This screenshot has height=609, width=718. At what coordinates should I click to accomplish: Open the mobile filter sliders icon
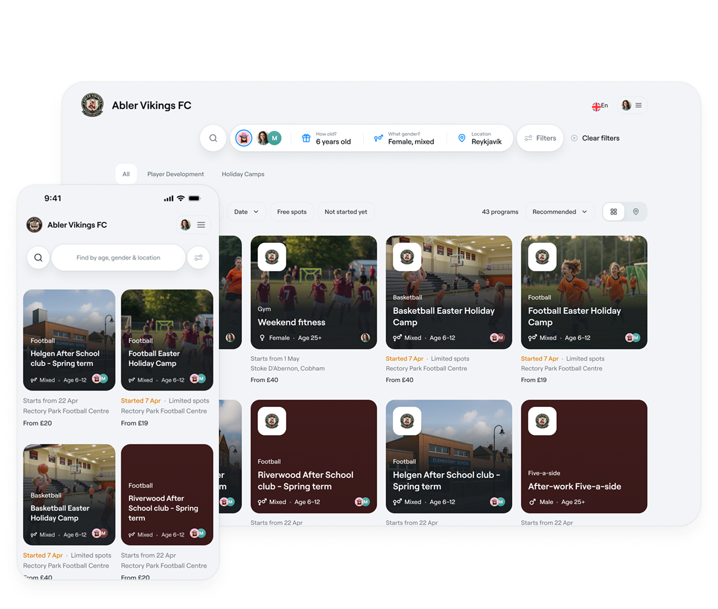tap(199, 257)
